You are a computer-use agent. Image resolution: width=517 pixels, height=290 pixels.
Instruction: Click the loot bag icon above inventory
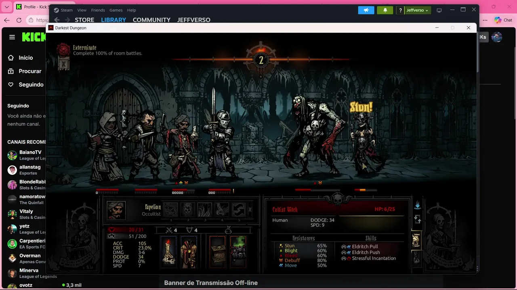point(228,230)
